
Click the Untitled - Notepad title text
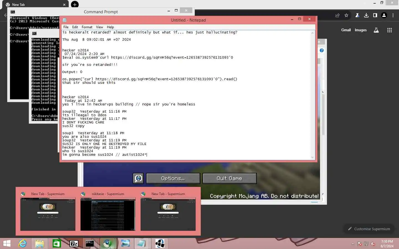(x=188, y=20)
